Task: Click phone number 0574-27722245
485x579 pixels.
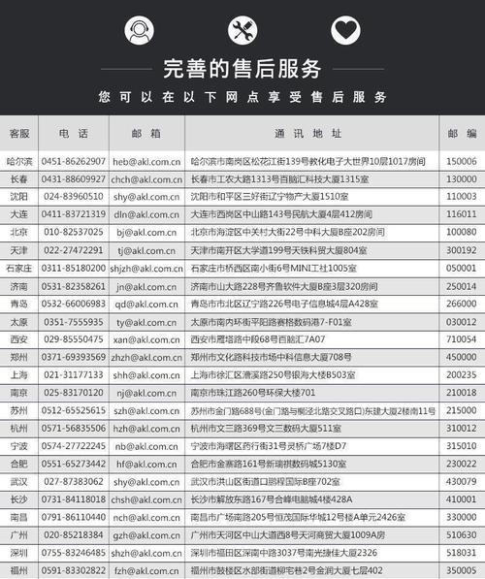Action: coord(74,446)
